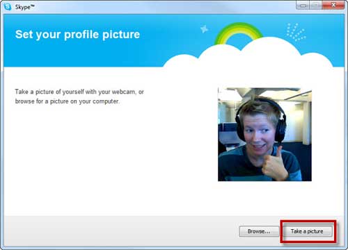
Task: Select the webcam preview thumbnail
Action: [x=264, y=135]
